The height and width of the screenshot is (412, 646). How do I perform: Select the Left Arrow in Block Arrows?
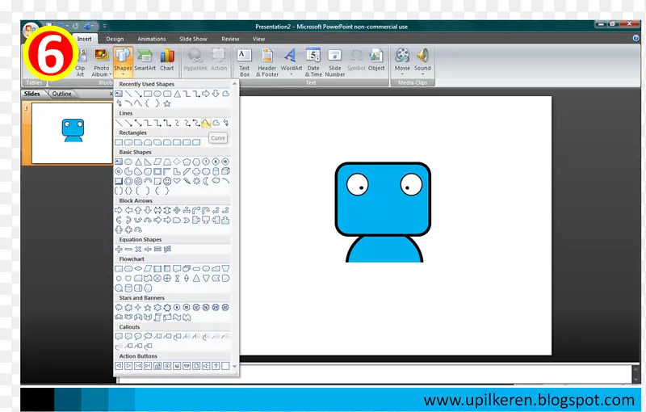pos(128,210)
